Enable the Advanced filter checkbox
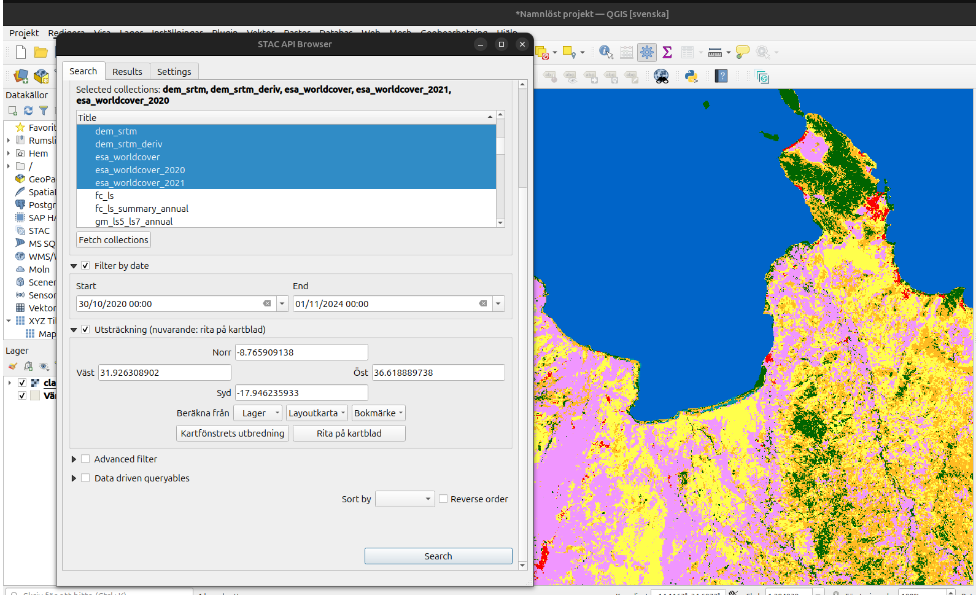Viewport: 976px width, 595px height. click(x=85, y=459)
